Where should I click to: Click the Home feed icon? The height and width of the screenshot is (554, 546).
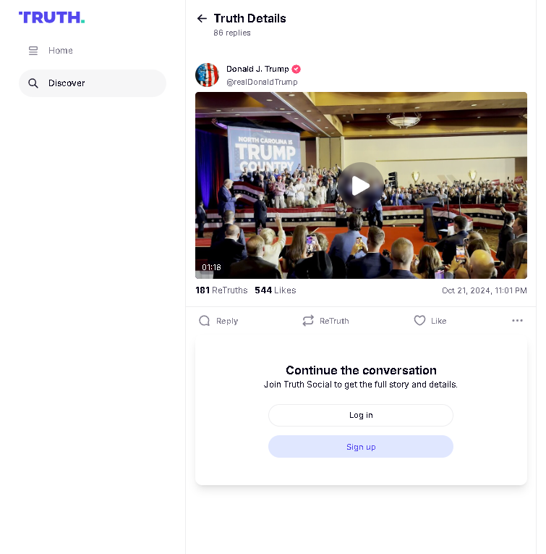pyautogui.click(x=33, y=51)
